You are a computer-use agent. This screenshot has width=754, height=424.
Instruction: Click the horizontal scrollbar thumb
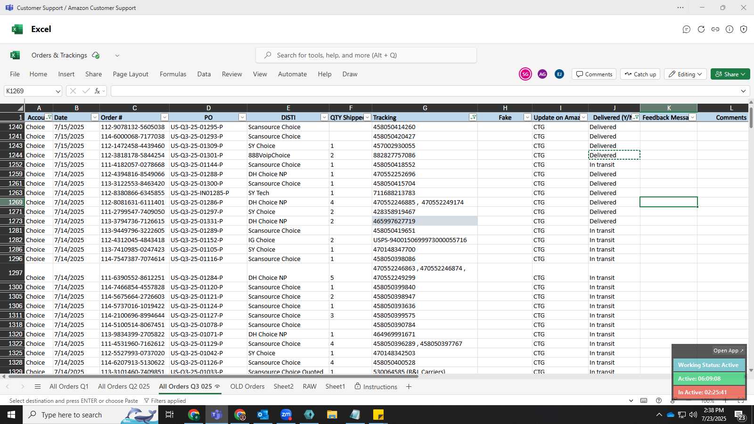tap(213, 376)
